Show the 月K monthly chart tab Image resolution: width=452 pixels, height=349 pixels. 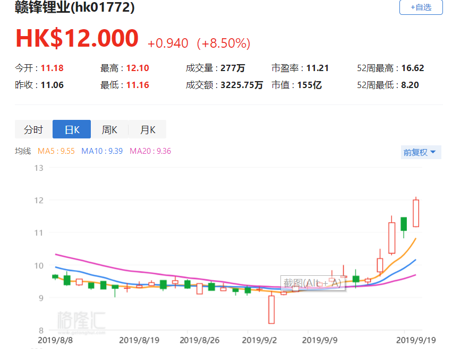pos(147,129)
